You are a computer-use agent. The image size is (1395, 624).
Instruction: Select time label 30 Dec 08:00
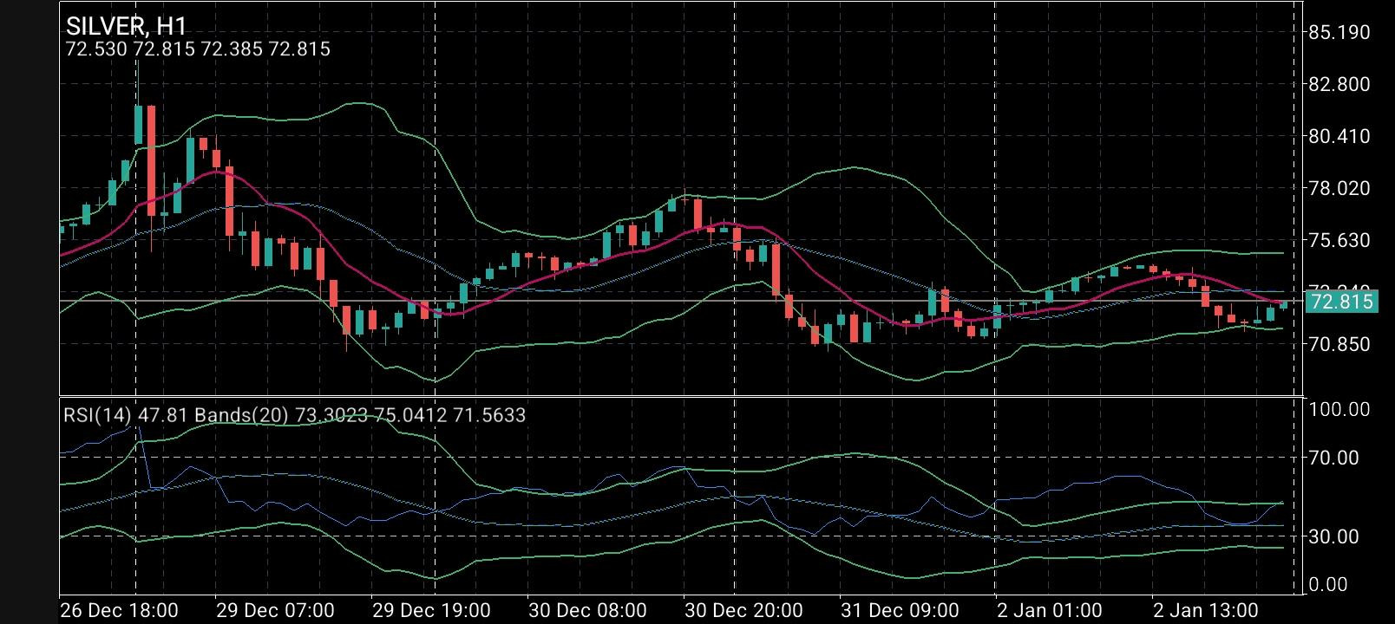[587, 610]
